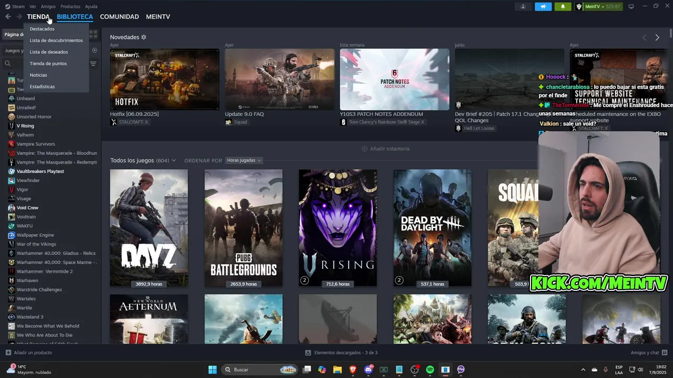Click the ready-to-play filter icon
The height and width of the screenshot is (378, 673).
95,50
